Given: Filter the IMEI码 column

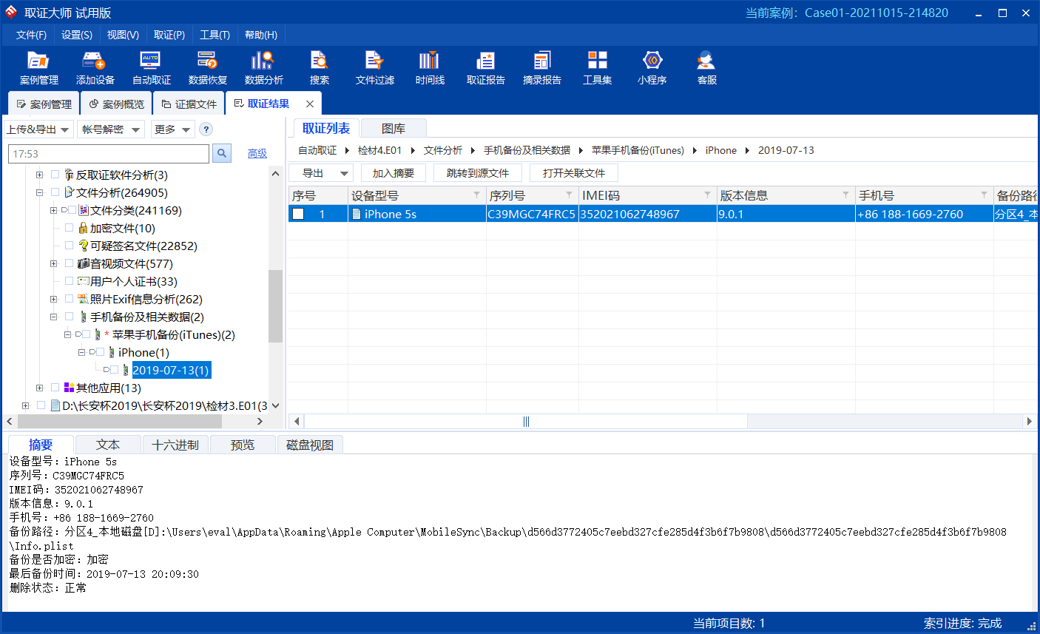Looking at the screenshot, I should 707,195.
